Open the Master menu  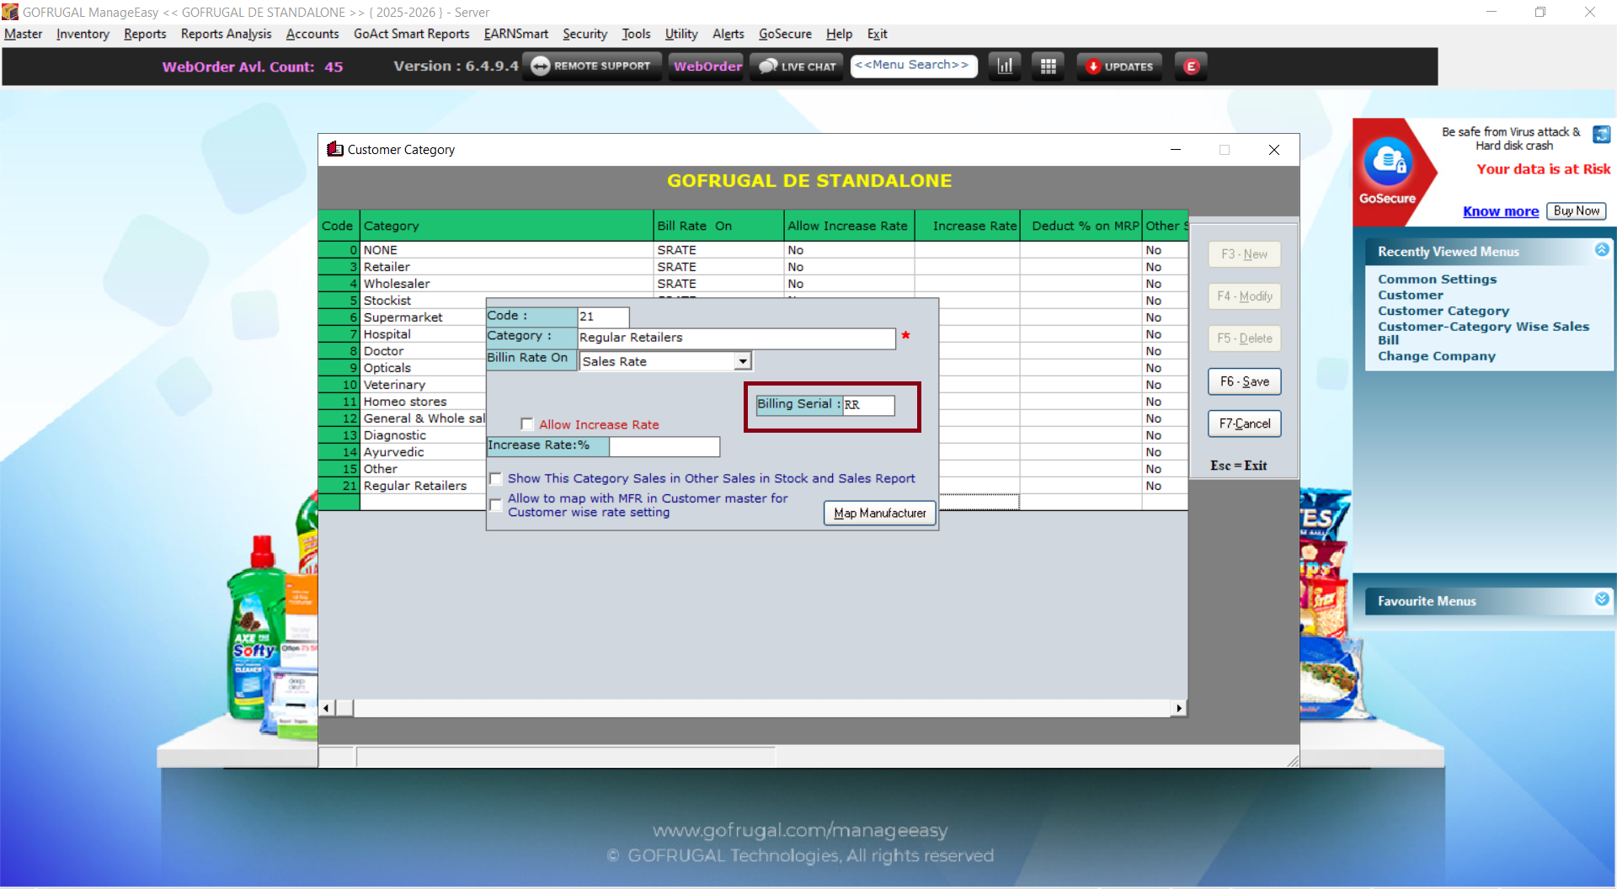[x=24, y=34]
